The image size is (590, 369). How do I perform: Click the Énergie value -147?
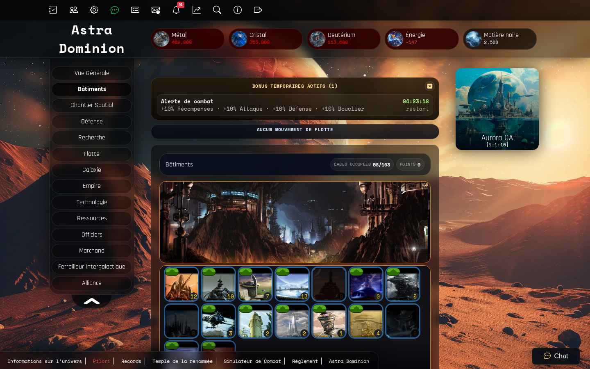[411, 42]
